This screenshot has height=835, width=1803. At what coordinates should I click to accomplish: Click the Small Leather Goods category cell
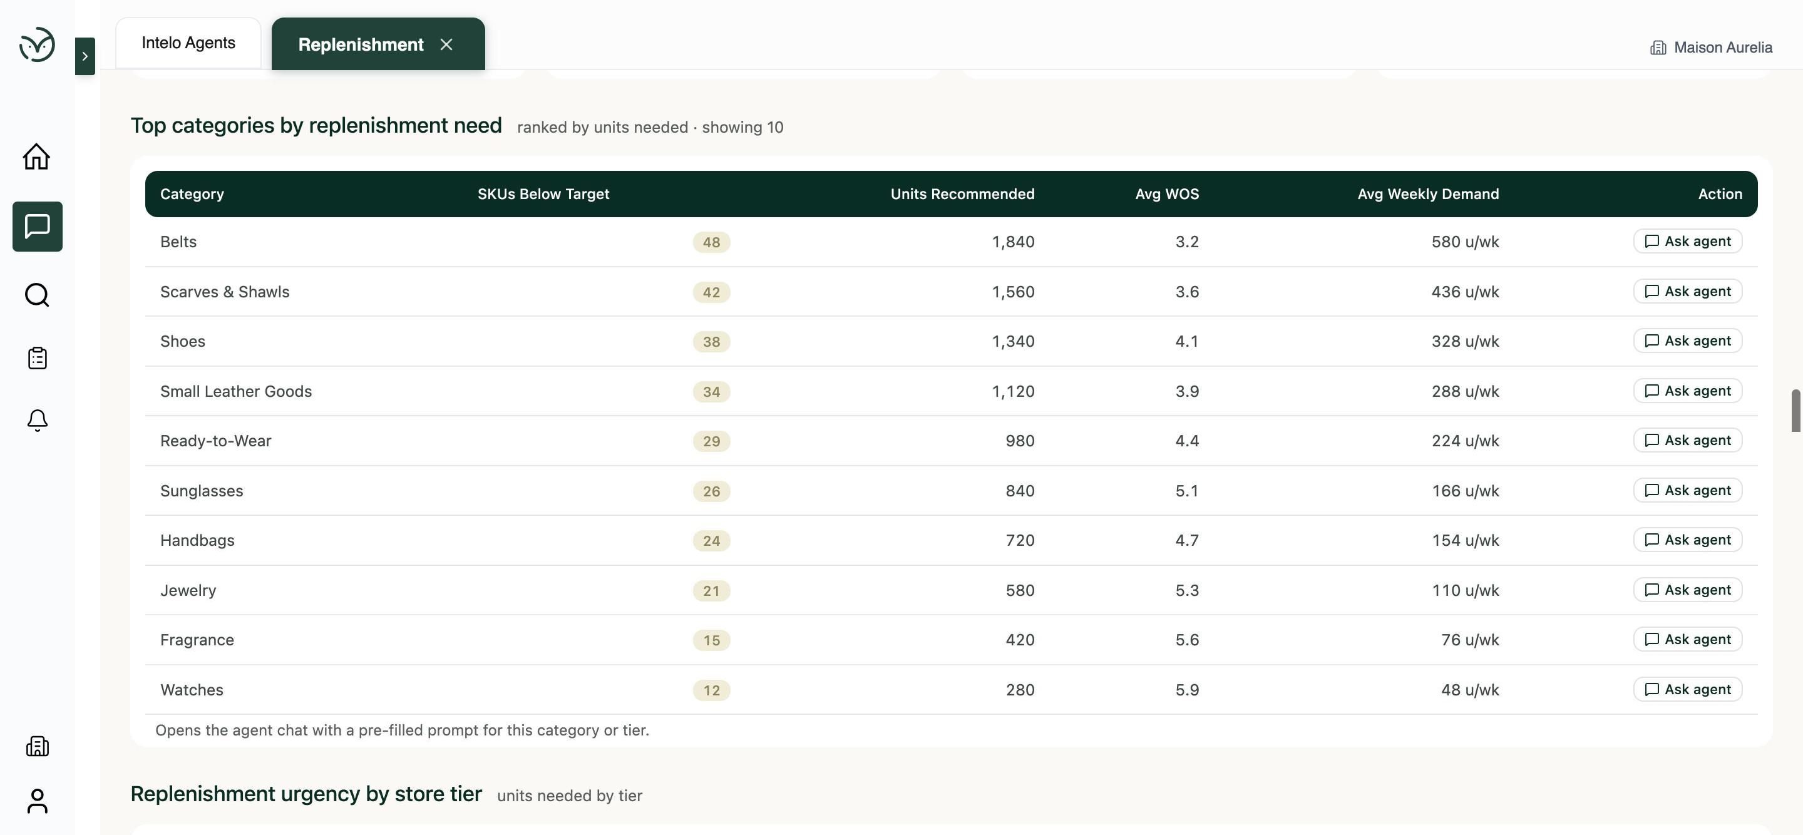pyautogui.click(x=236, y=391)
